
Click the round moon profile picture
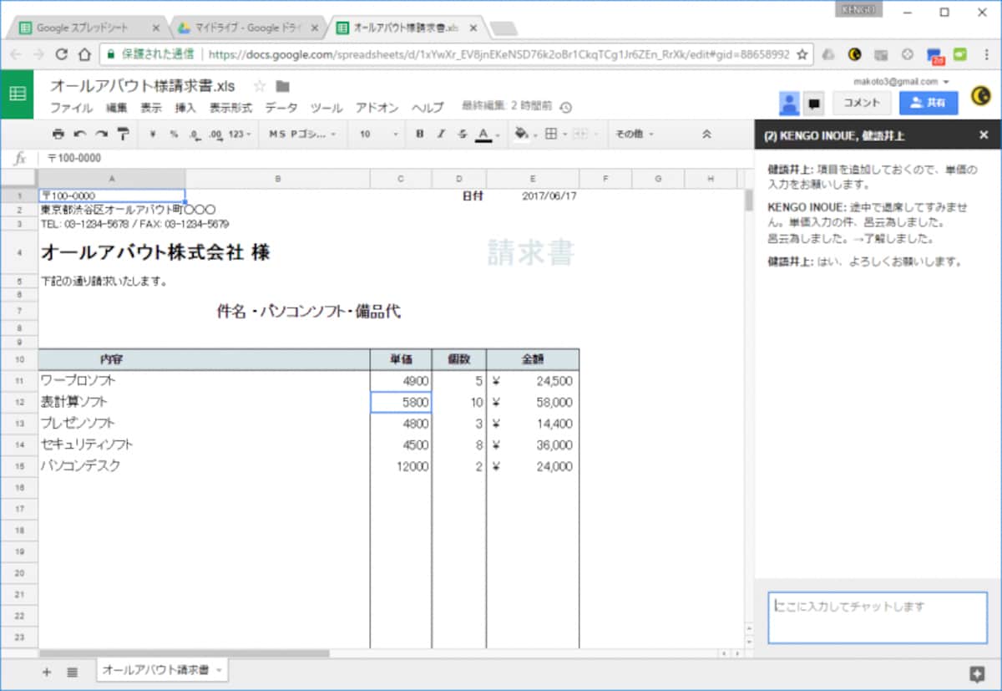pos(980,98)
